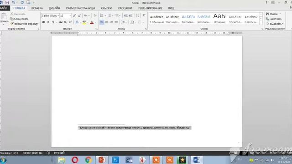Sort the selected text
292x164 pixels.
137,15
